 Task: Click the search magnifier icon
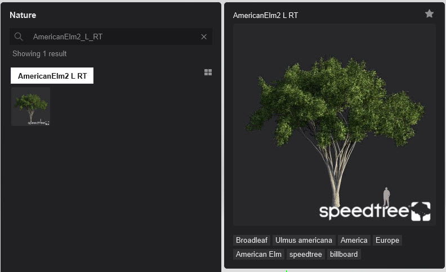click(19, 37)
